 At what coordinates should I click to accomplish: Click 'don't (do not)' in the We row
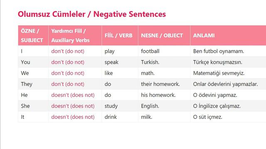coord(68,73)
